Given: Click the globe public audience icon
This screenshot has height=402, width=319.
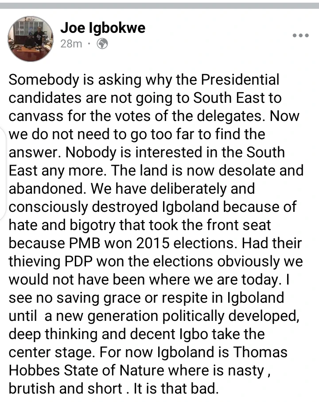Looking at the screenshot, I should tap(102, 44).
